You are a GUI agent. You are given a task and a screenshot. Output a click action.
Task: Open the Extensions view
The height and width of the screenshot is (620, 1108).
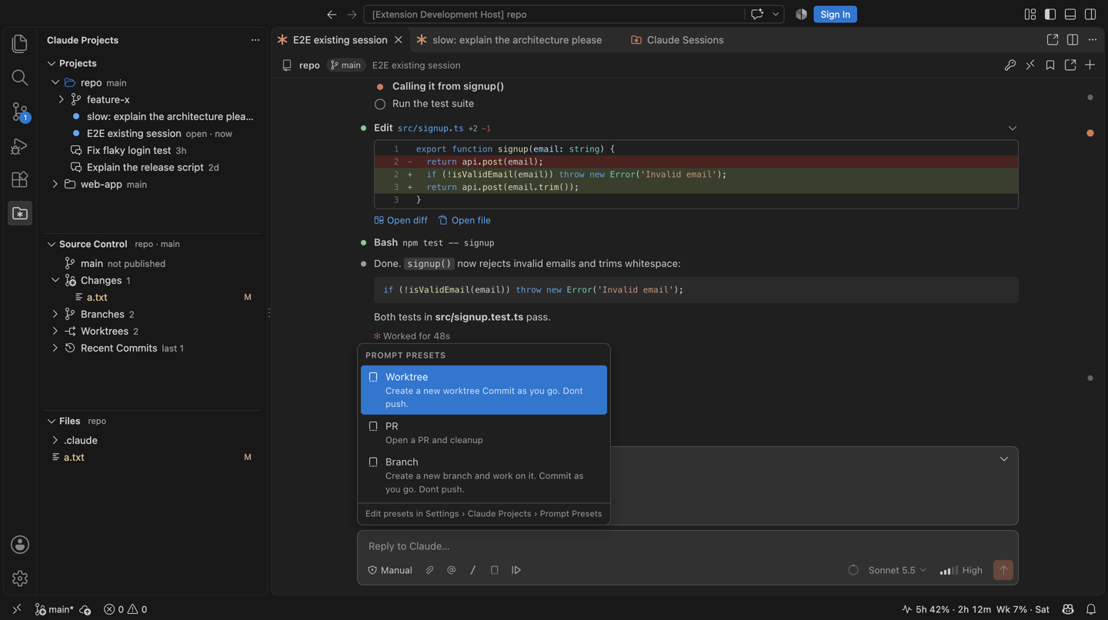[20, 179]
